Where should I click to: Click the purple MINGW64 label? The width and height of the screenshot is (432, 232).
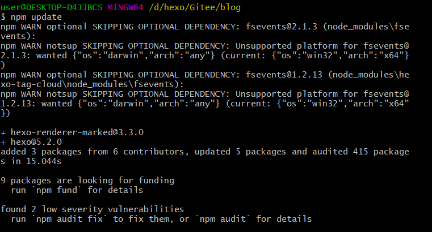click(125, 7)
